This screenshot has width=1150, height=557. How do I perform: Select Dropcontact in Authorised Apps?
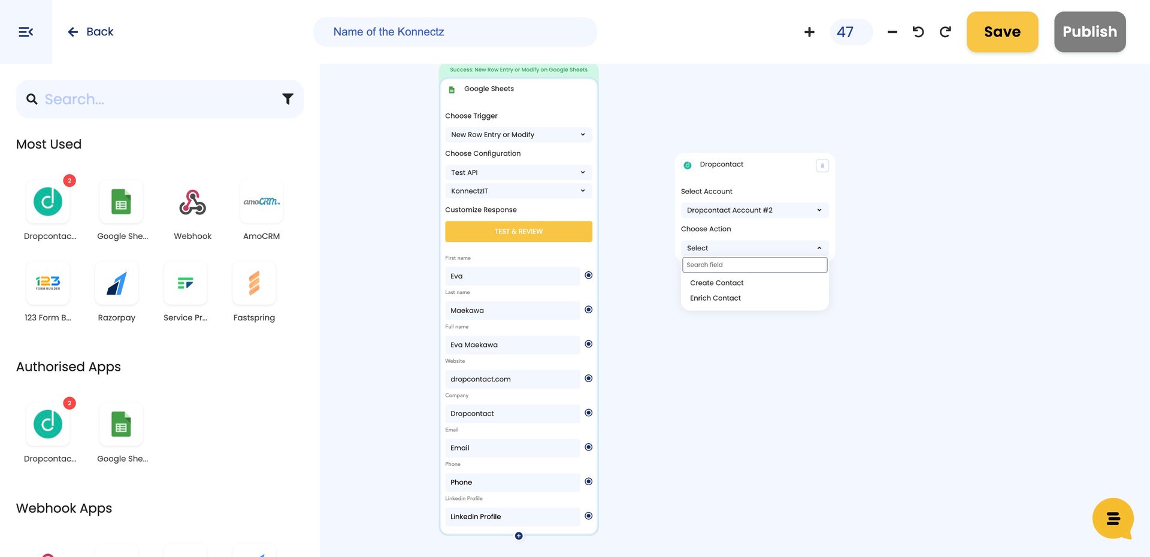(48, 424)
